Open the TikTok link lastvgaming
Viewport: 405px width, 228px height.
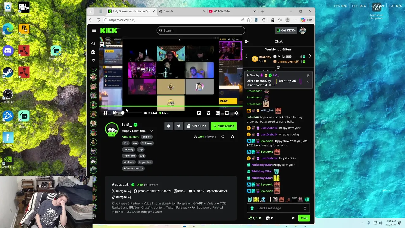point(121,197)
